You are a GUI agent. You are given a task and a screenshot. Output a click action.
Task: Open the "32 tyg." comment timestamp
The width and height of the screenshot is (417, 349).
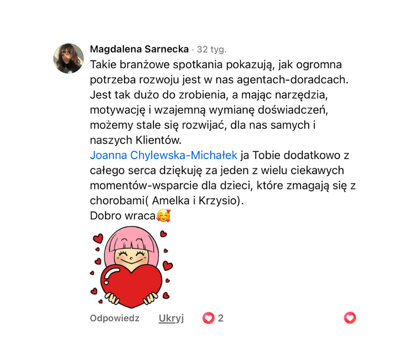coord(212,50)
